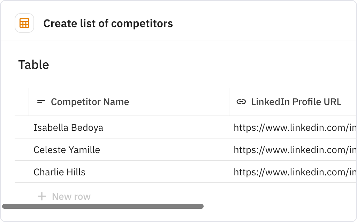Select the row margin beside Isabella Bedoya
Viewport: 357px width, 222px height.
(x=21, y=127)
